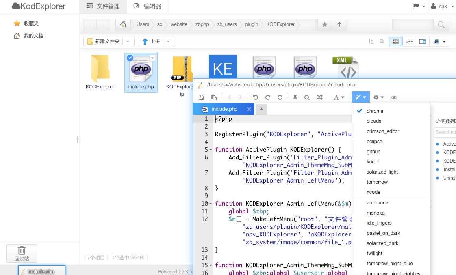Click the 新建文件夹 button
Viewport: 456px width, 275px height.
pyautogui.click(x=103, y=41)
